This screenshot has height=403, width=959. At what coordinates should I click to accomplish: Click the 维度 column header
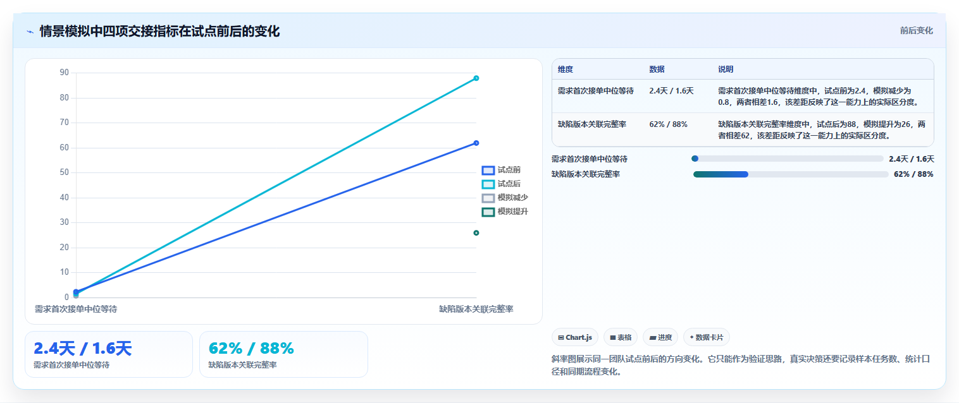click(566, 69)
